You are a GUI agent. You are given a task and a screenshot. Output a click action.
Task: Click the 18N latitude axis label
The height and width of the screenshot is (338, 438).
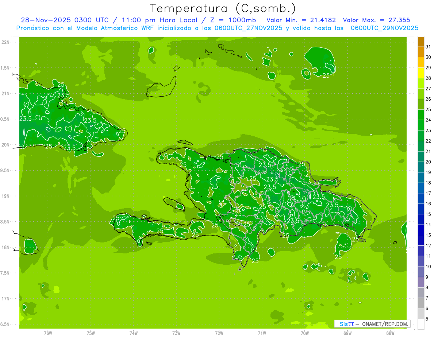point(6,247)
